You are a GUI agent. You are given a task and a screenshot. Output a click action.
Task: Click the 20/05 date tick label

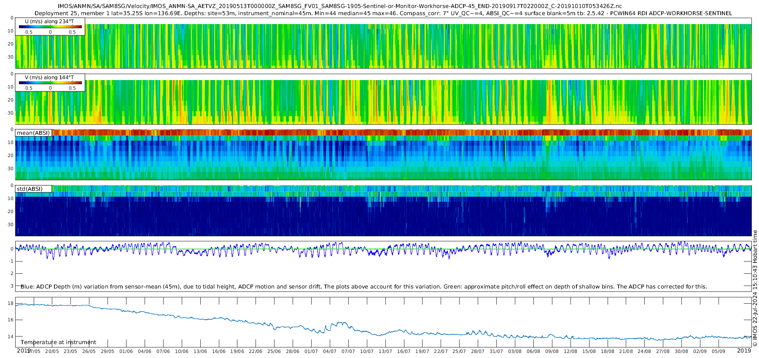pos(52,351)
